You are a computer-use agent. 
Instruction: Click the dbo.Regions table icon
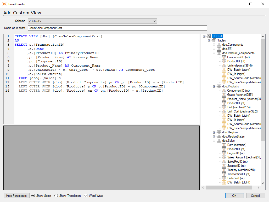219,132
